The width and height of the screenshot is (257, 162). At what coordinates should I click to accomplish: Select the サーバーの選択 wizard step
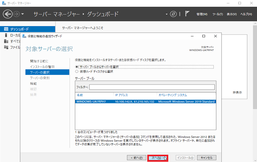47,72
